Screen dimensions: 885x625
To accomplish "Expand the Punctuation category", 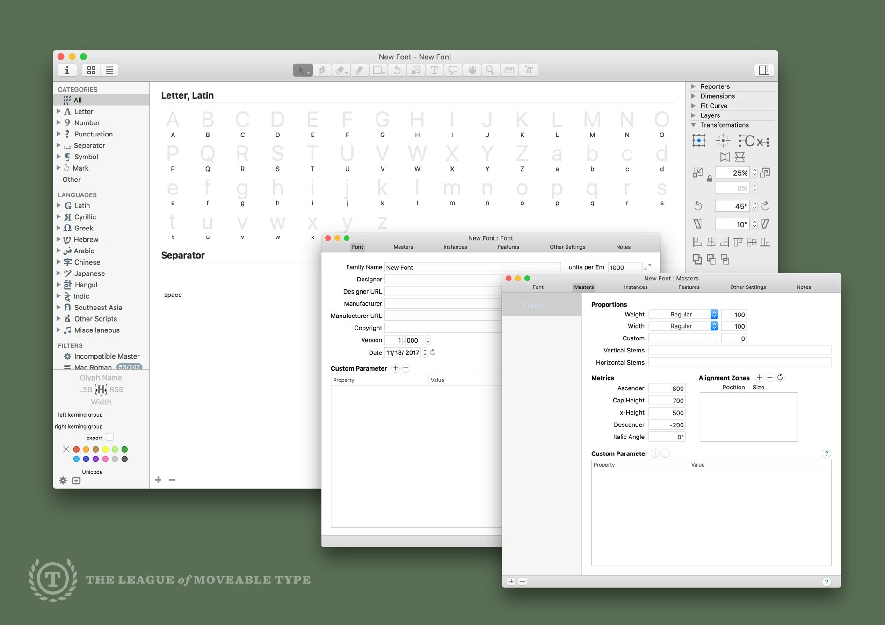I will pyautogui.click(x=58, y=134).
